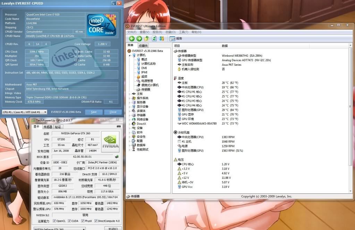The width and height of the screenshot is (355, 230).
Task: Toggle the CUDA checkbox
Action: (x=70, y=221)
